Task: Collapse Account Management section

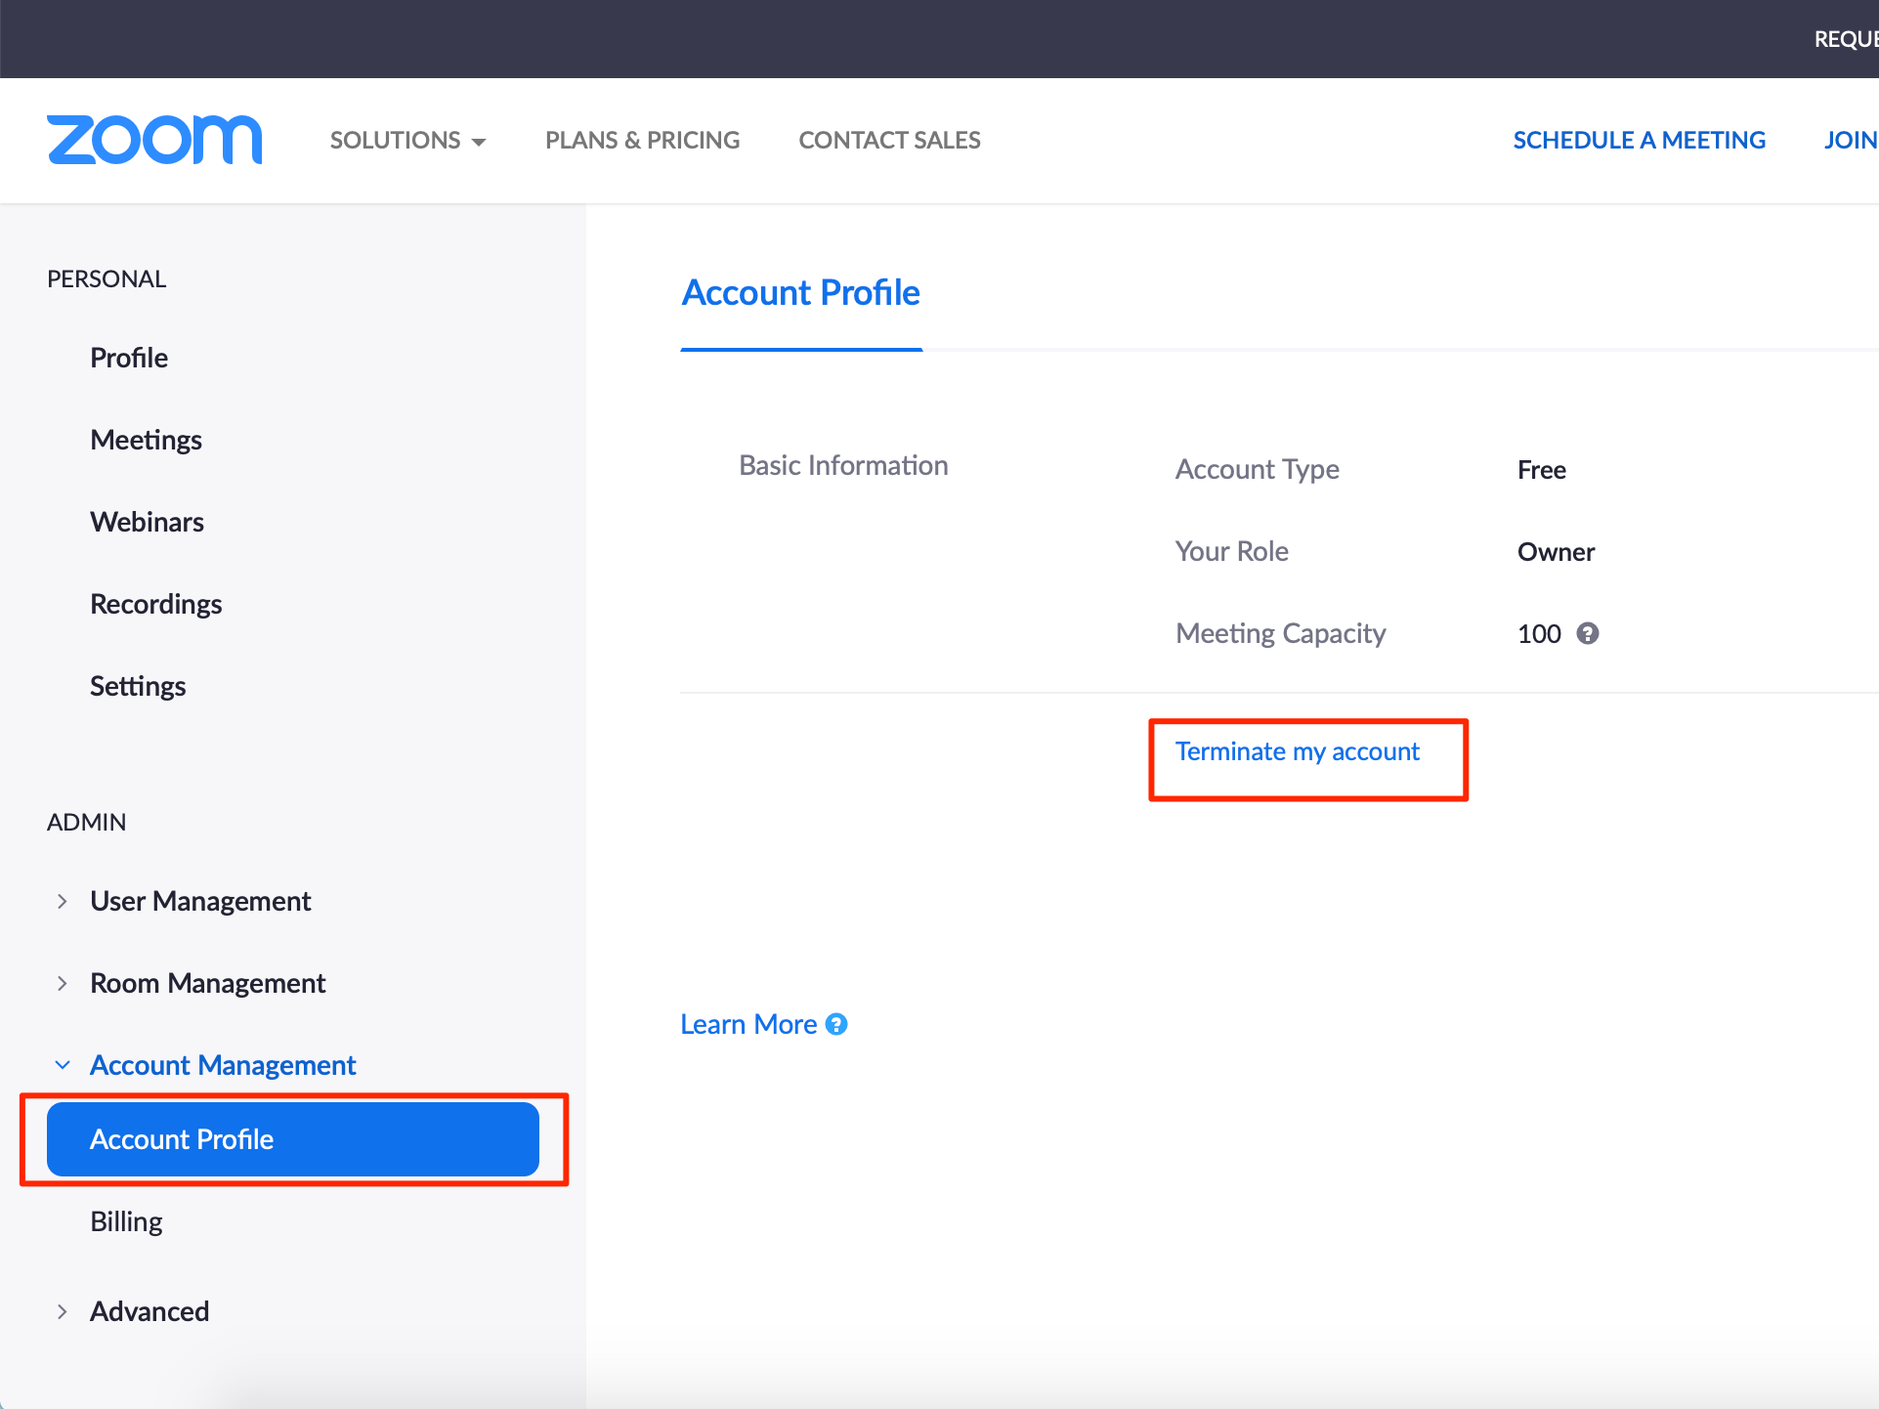Action: (223, 1065)
